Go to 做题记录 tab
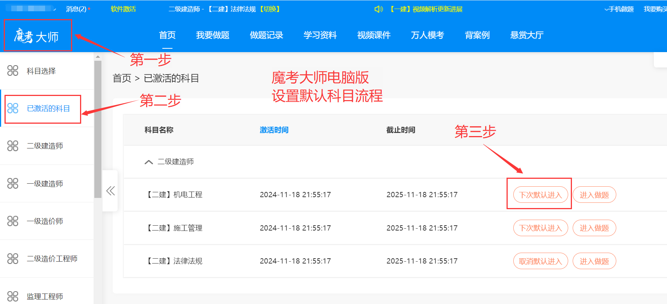Viewport: 667px width, 304px height. 266,35
